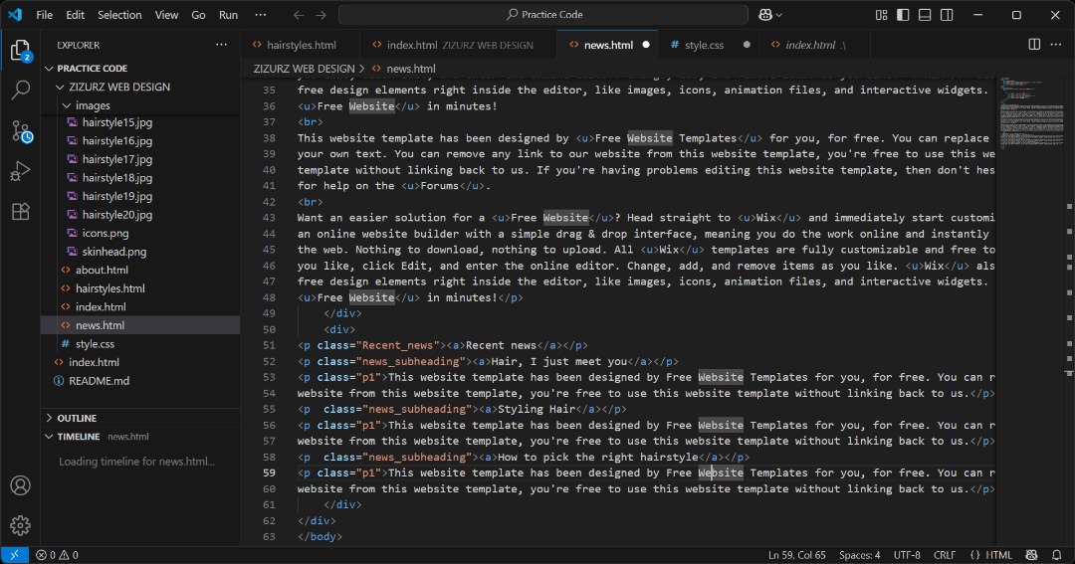Click the Practice Code command center search
The image size is (1075, 564).
tap(543, 14)
